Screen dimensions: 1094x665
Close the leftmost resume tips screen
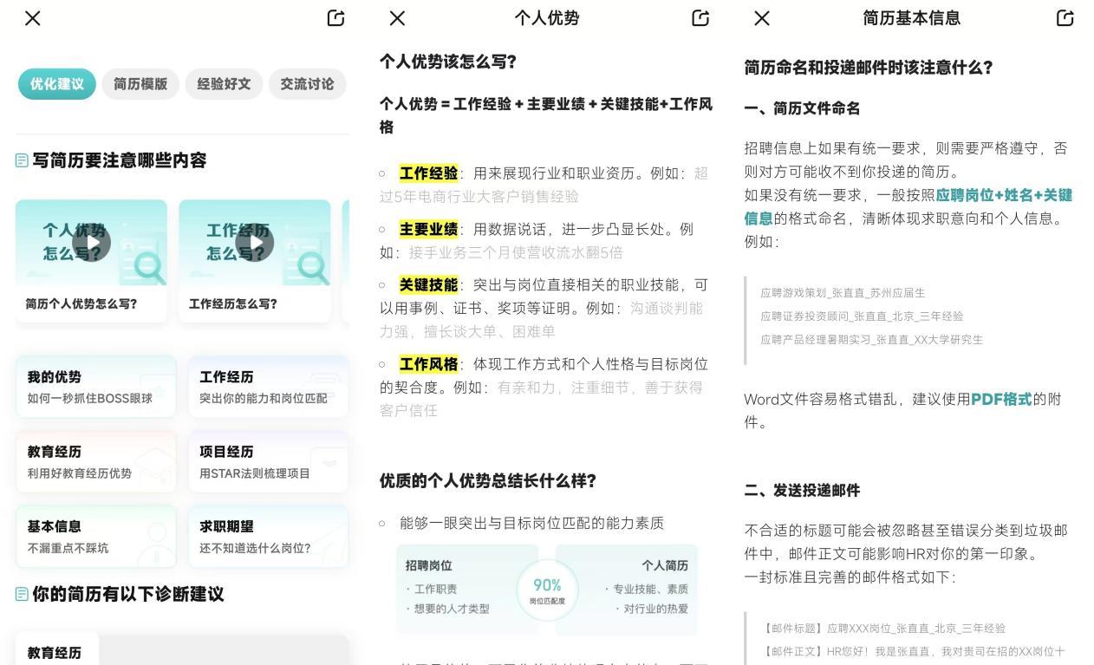[33, 18]
